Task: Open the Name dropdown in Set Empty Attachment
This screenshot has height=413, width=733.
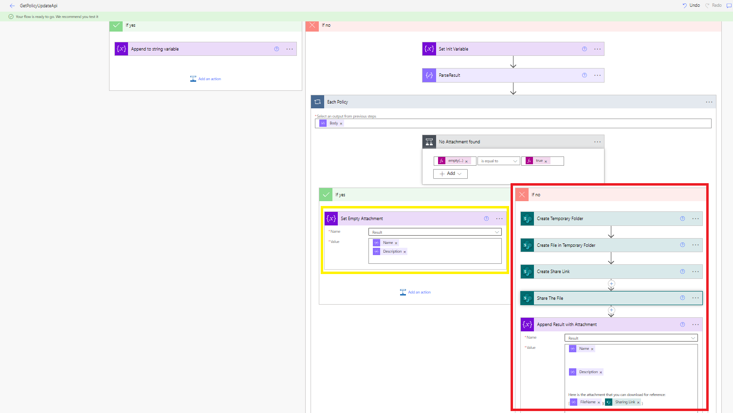Action: (x=435, y=232)
